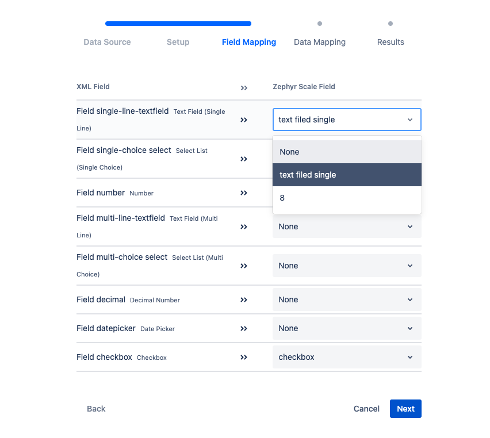The width and height of the screenshot is (490, 438).
Task: Expand the Field checkbox dropdown showing 'checkbox'
Action: click(346, 357)
